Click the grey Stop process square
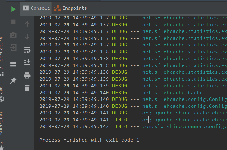The height and width of the screenshot is (150, 227). (x=13, y=22)
